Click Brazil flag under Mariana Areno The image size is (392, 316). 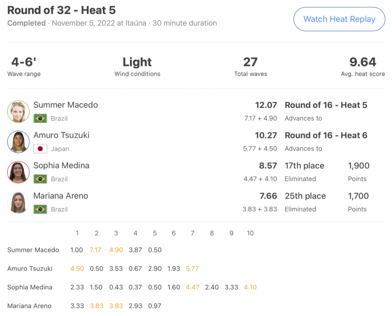[40, 209]
